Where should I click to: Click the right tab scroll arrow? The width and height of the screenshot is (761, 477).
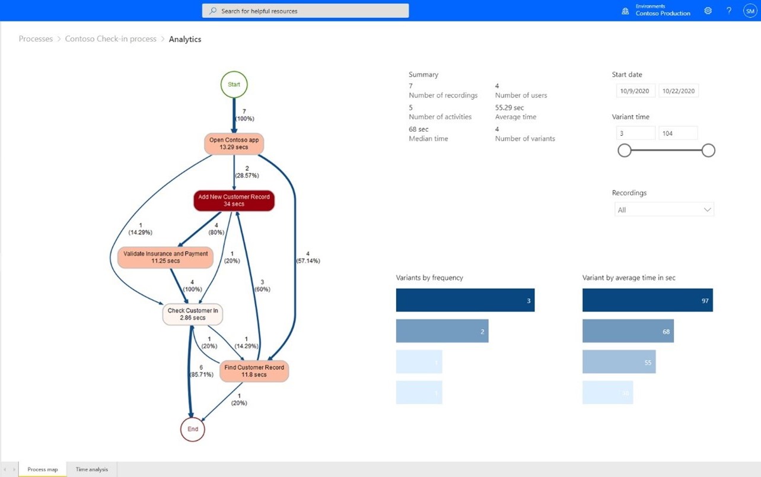pos(13,469)
